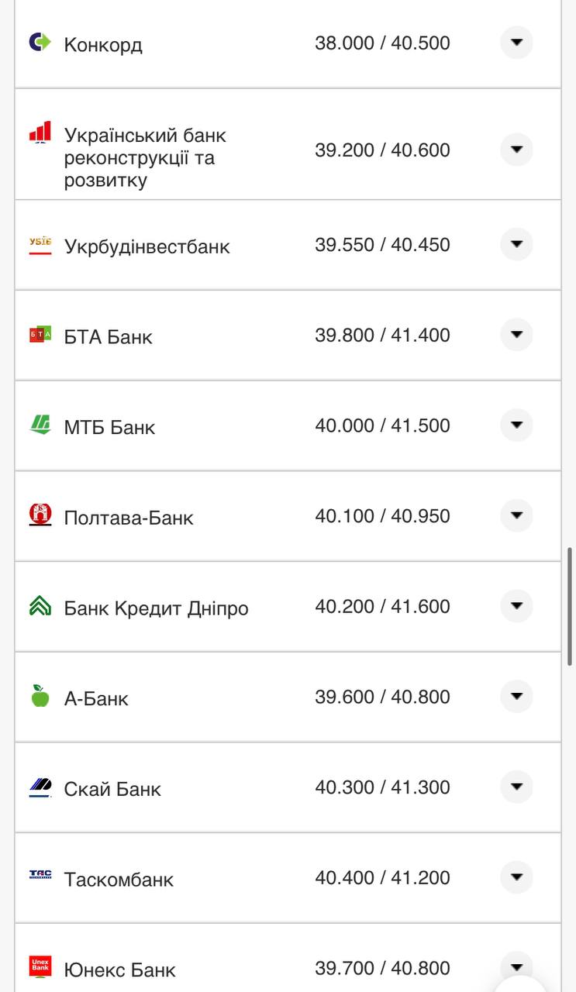Click the Полтава-Банк red logo icon
Image resolution: width=576 pixels, height=992 pixels.
40,515
